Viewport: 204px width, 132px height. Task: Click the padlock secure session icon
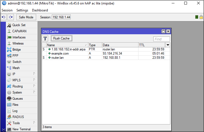pos(201,17)
